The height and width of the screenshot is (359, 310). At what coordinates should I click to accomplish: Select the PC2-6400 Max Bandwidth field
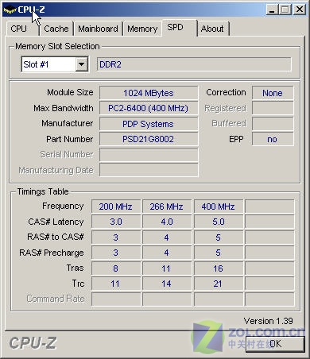[x=149, y=108]
